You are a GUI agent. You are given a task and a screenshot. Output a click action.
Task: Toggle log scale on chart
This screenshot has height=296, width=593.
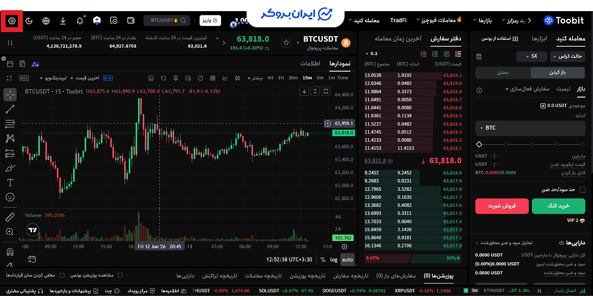click(x=334, y=259)
